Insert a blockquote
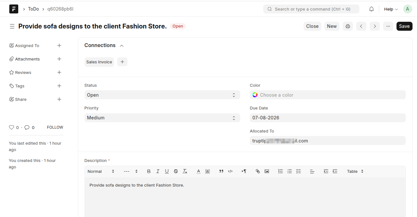Screen dimensions: 417x217 click(221, 172)
